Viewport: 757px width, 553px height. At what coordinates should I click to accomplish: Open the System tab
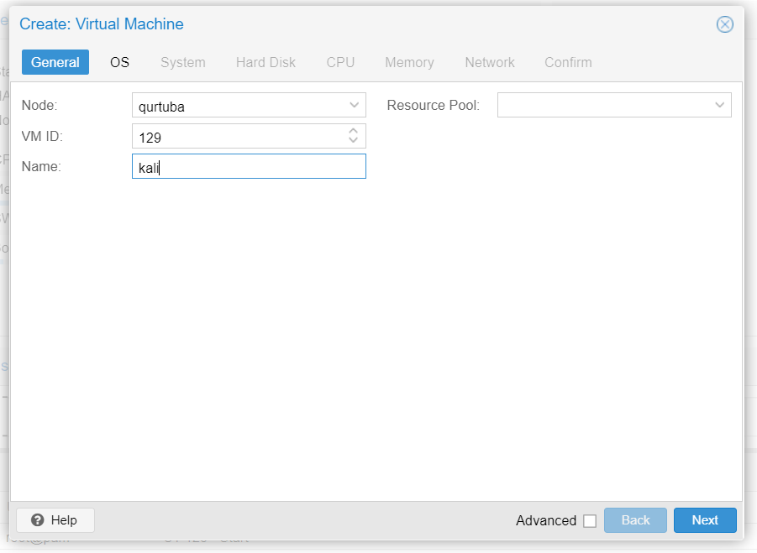(182, 62)
